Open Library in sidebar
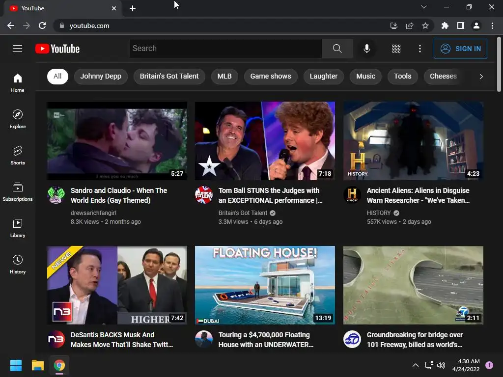503x377 pixels. tap(18, 228)
